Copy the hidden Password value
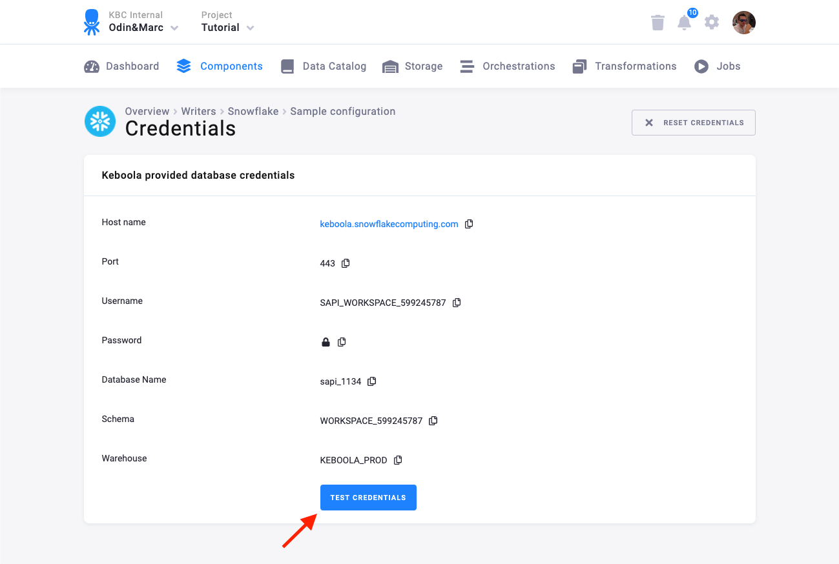The height and width of the screenshot is (564, 839). (342, 342)
